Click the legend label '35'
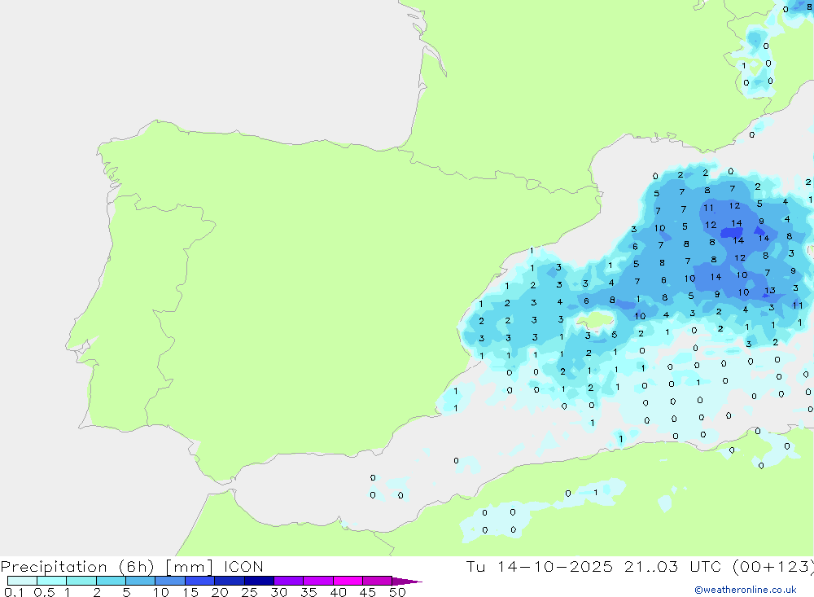This screenshot has height=597, width=814. (309, 592)
